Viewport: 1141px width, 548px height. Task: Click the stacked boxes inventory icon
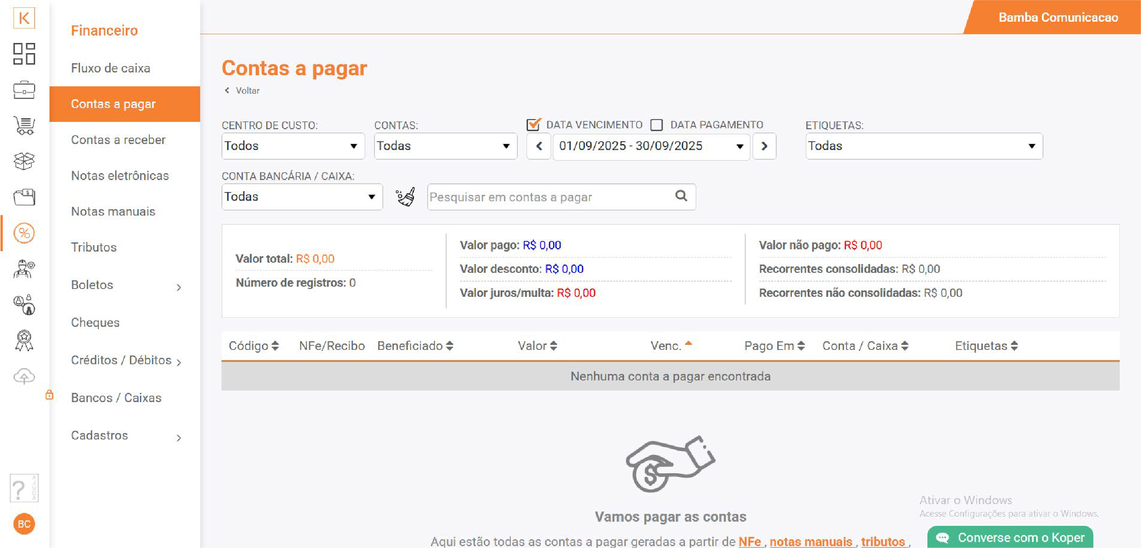pyautogui.click(x=24, y=161)
